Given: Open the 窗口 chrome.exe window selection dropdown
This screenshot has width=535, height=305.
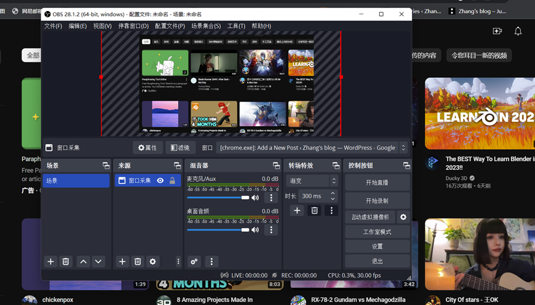Looking at the screenshot, I should point(312,148).
